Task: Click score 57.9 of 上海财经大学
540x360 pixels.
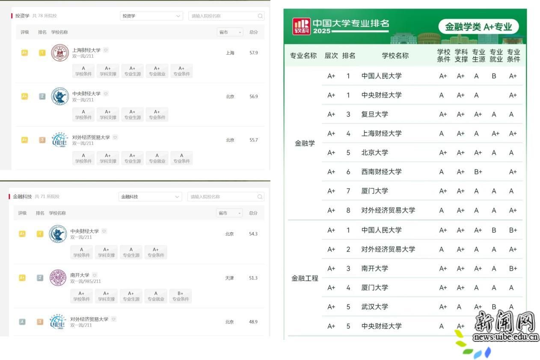Action: pos(254,53)
